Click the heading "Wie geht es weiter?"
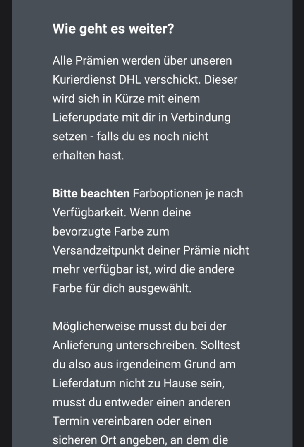The image size is (304, 447). [x=113, y=29]
